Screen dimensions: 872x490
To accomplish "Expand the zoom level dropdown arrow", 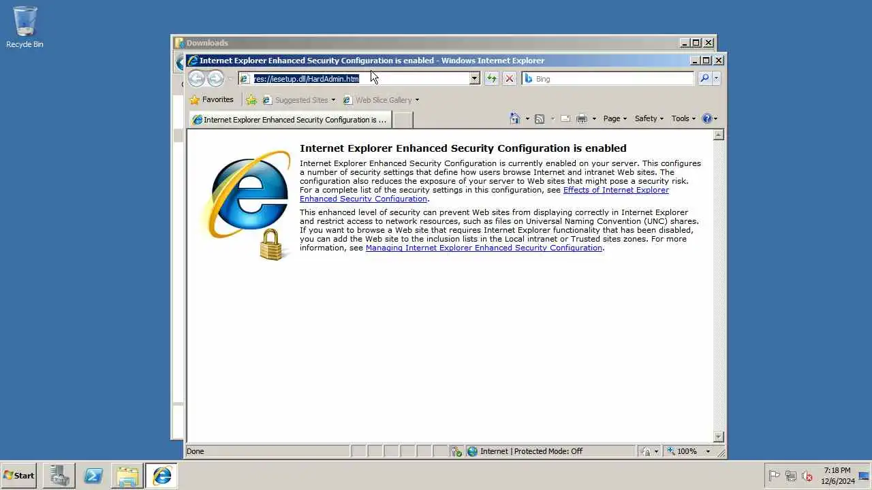I will click(x=708, y=451).
